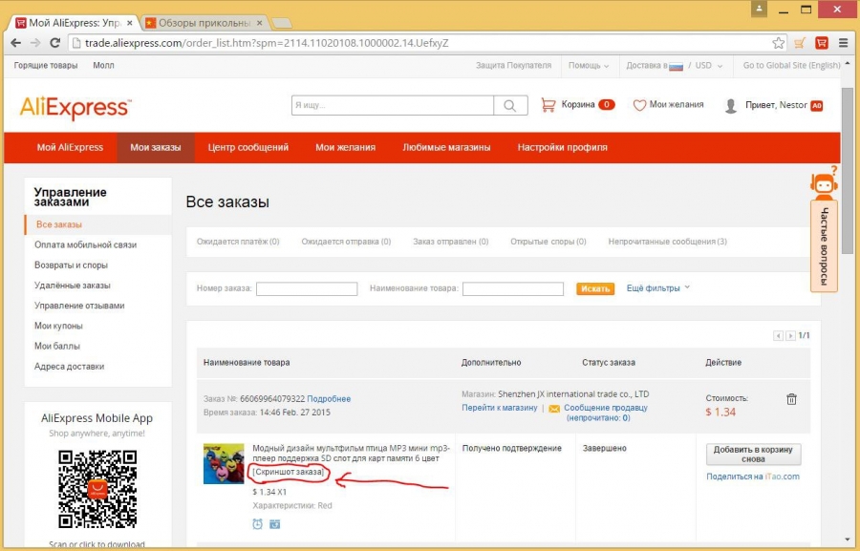Click the browser refresh button

pos(54,43)
